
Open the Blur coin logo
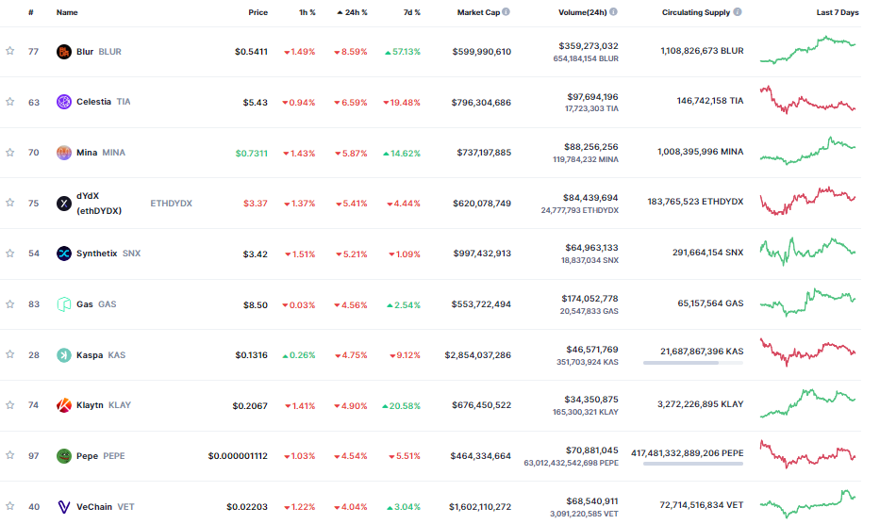pyautogui.click(x=64, y=52)
